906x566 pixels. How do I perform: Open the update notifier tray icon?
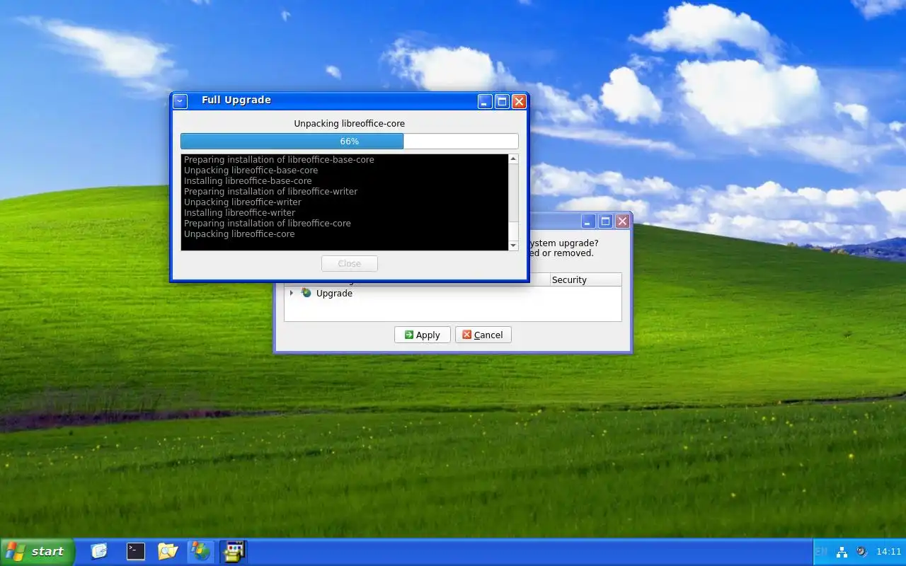point(861,552)
